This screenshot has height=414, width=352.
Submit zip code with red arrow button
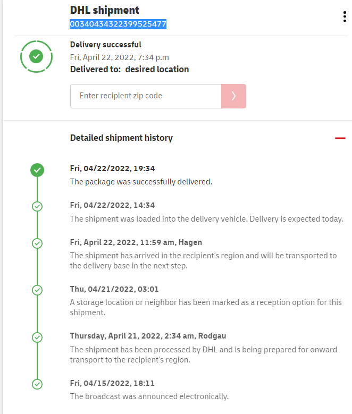(x=233, y=96)
